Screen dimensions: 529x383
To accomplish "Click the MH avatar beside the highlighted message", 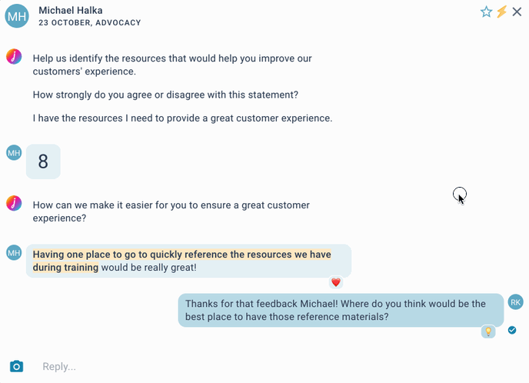I will click(x=14, y=253).
